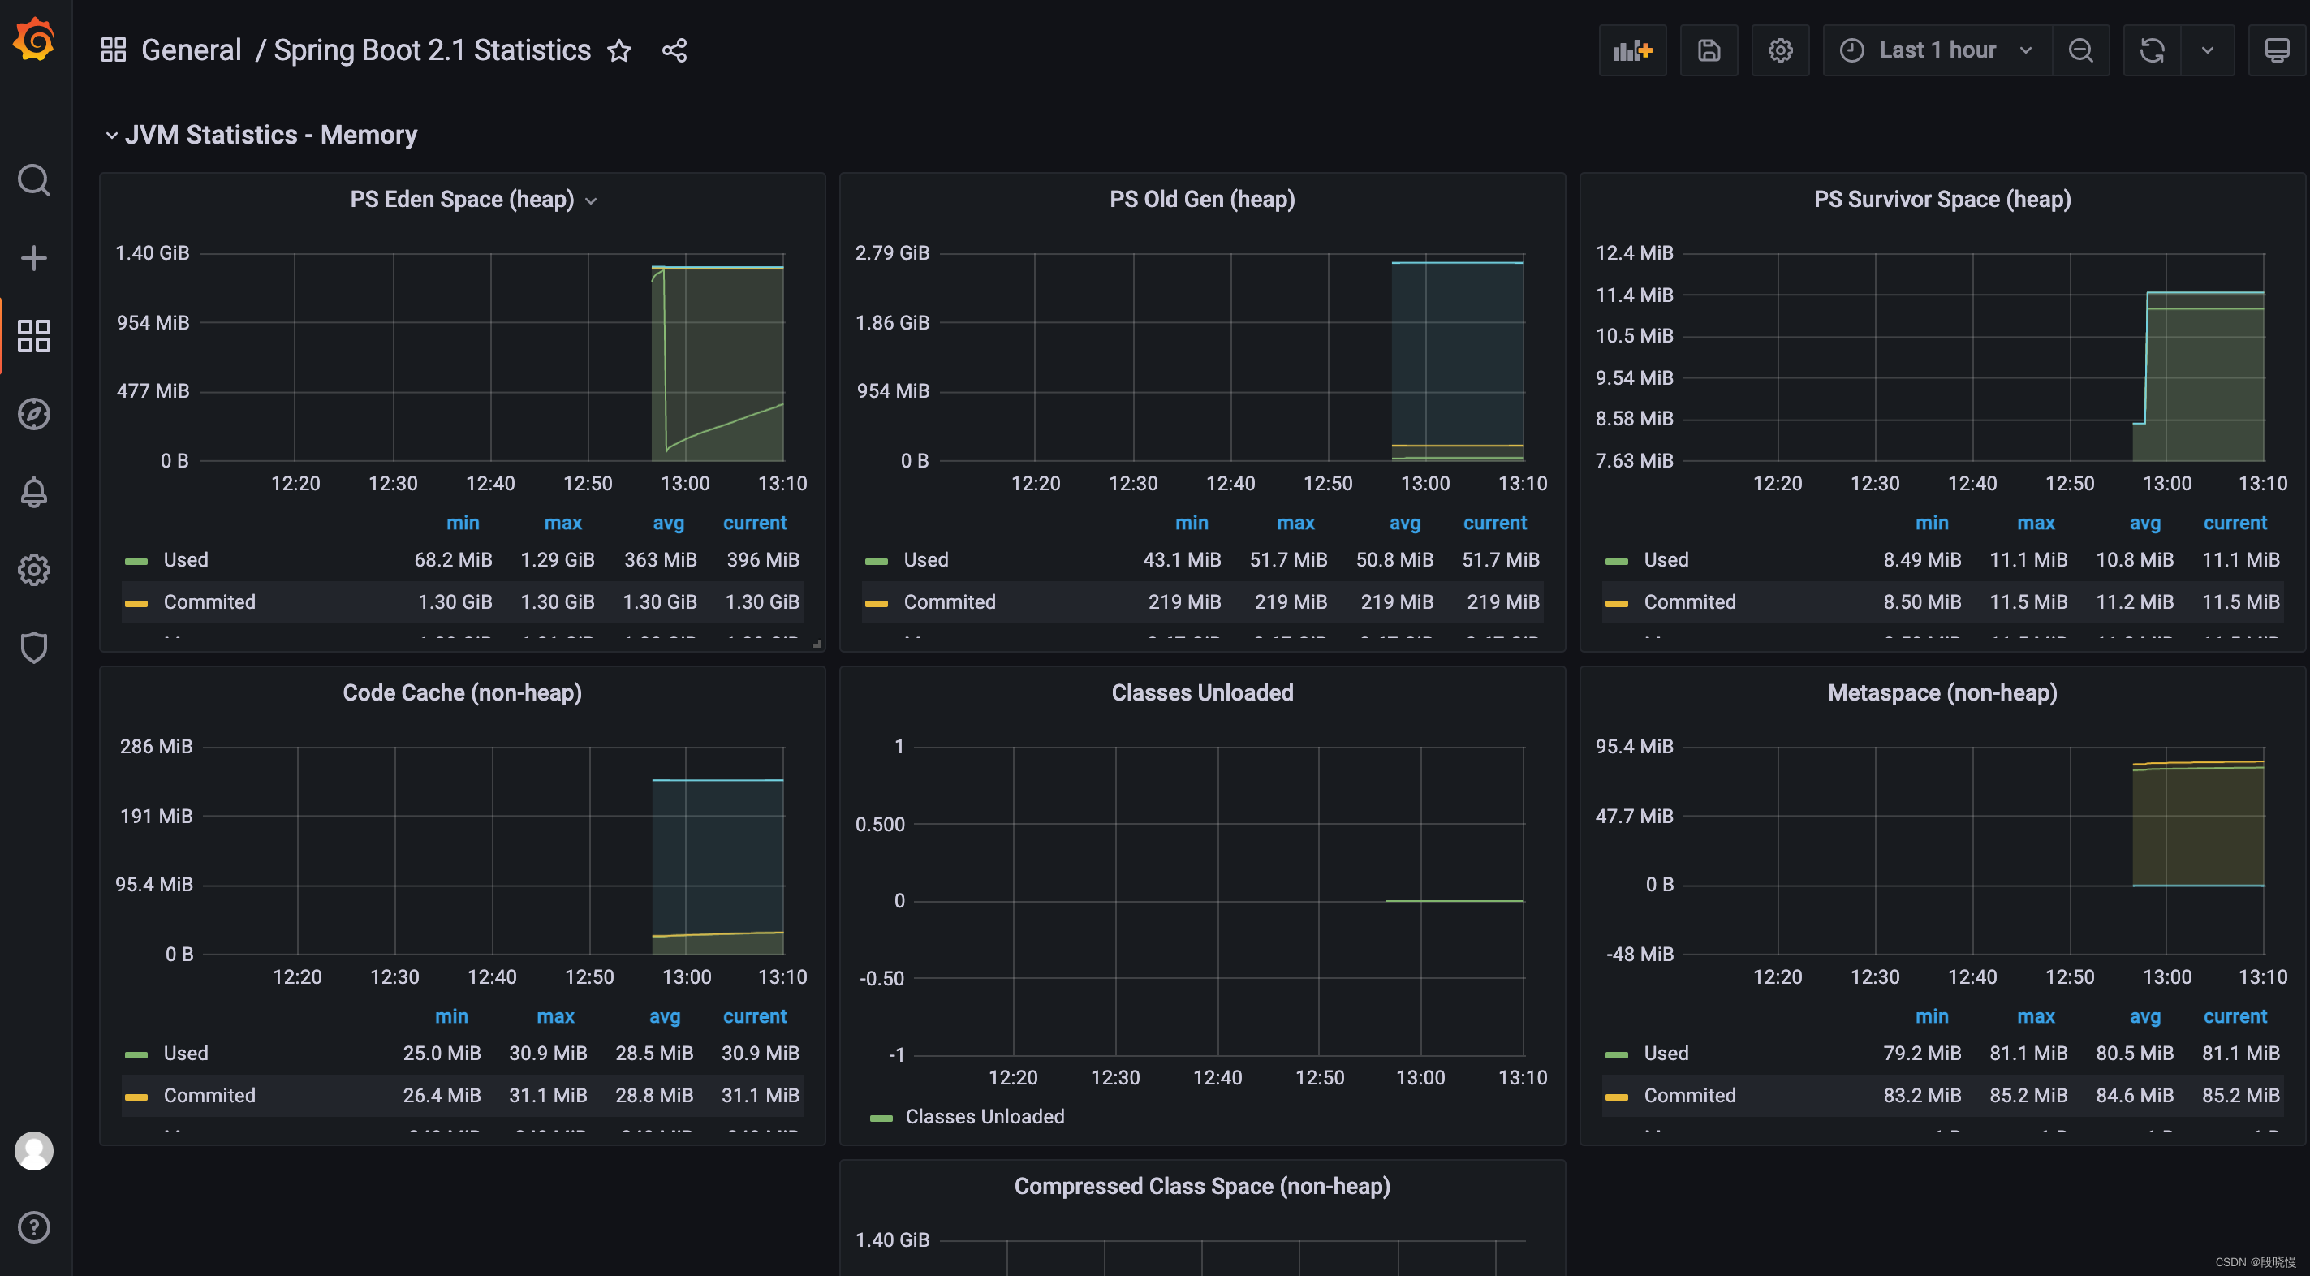Sort PS Eden Space legend by max

coord(563,523)
